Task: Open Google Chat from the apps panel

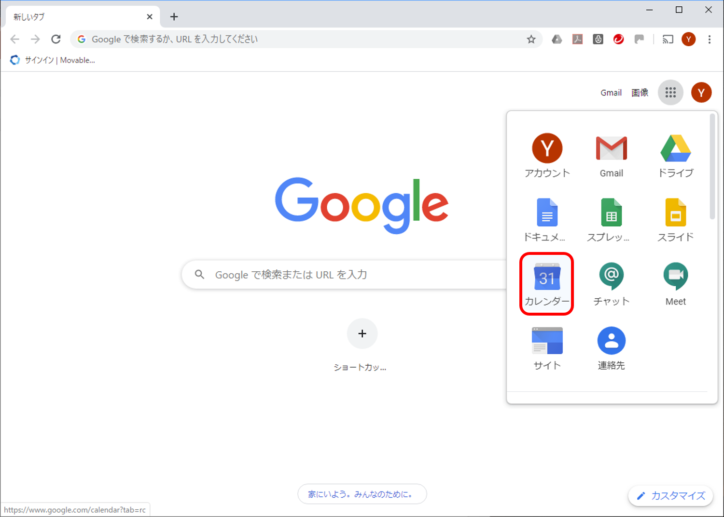Action: pyautogui.click(x=611, y=284)
